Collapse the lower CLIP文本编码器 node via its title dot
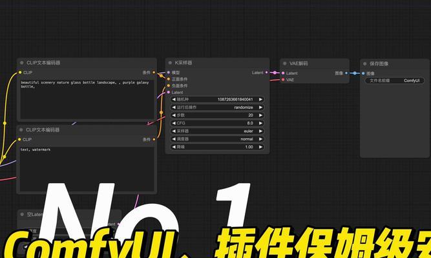The height and width of the screenshot is (258, 431). (21, 130)
